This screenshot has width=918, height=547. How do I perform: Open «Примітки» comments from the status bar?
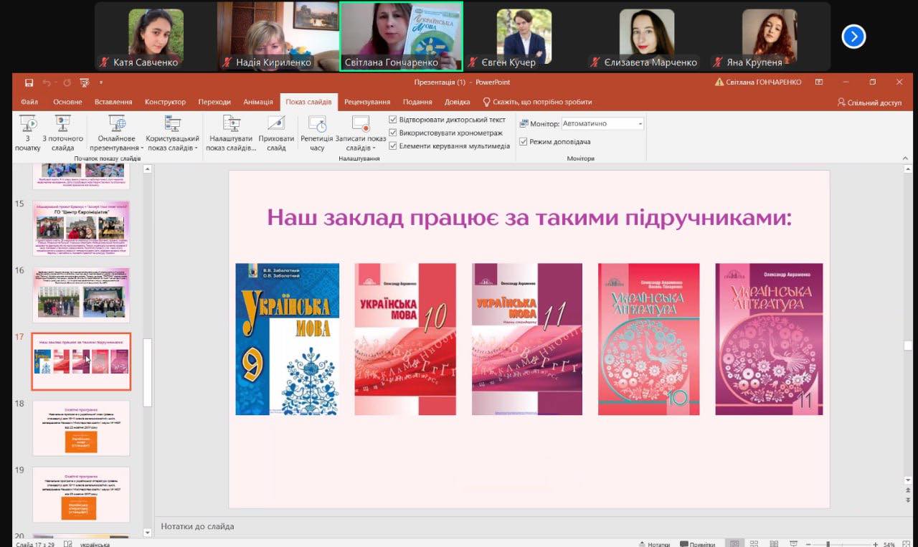[697, 544]
